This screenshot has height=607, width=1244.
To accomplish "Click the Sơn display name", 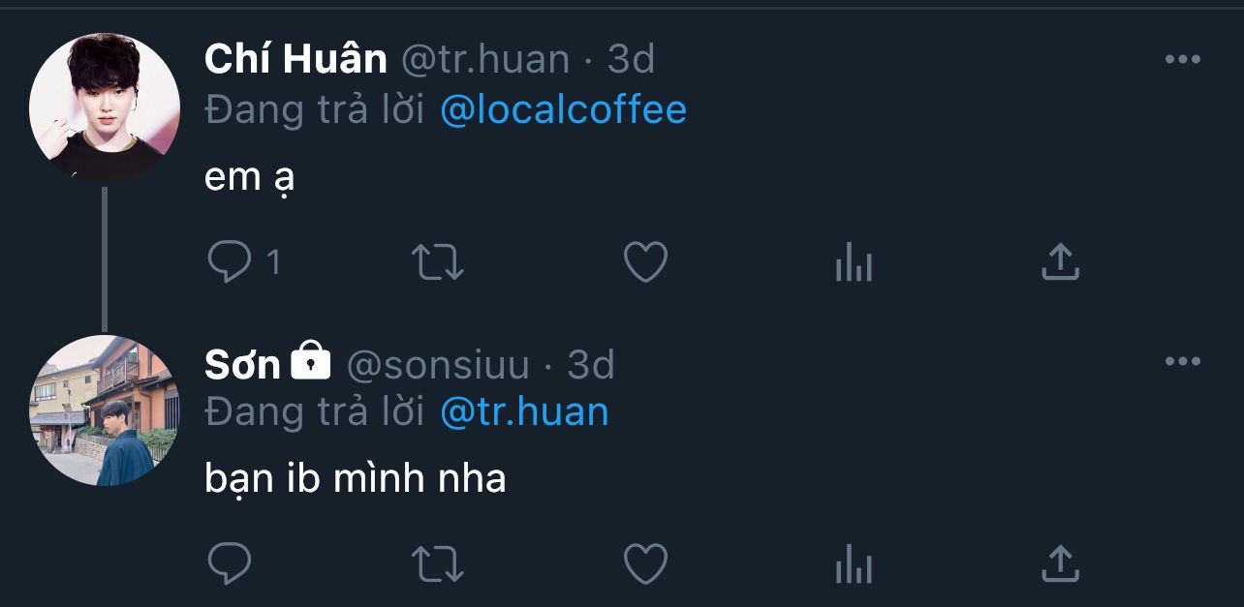I will pyautogui.click(x=242, y=364).
